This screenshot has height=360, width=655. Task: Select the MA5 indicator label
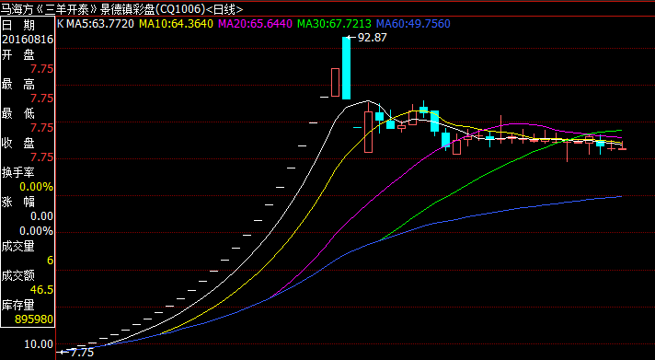pos(100,23)
